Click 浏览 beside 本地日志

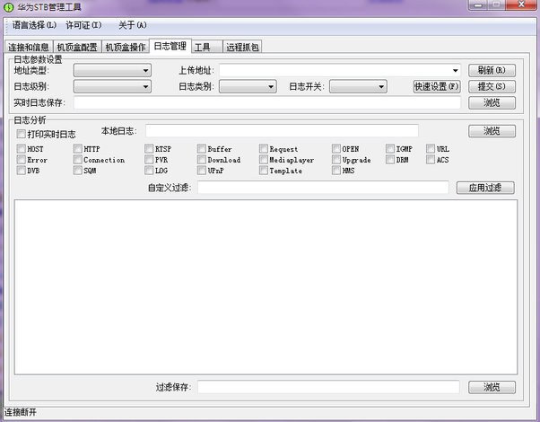[x=492, y=131]
